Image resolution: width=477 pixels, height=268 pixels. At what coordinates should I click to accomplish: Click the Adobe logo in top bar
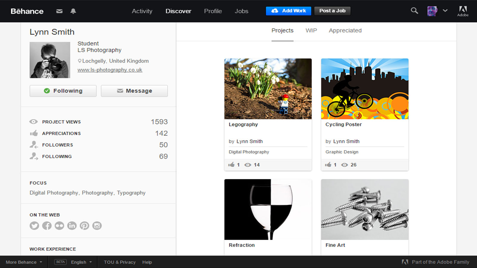pos(463,11)
